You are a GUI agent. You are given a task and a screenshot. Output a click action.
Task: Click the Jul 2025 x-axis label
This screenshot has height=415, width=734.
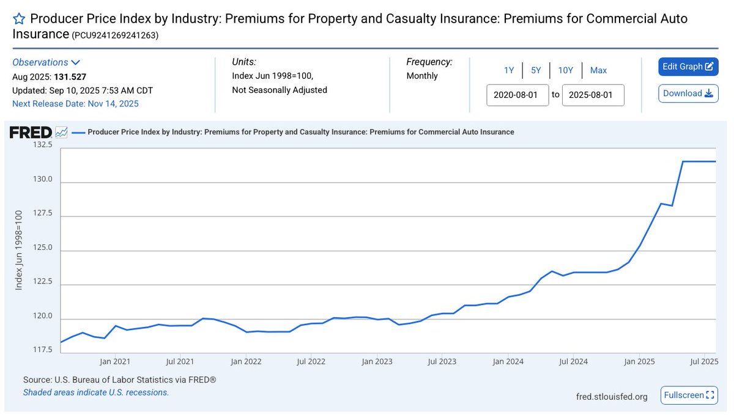tap(705, 362)
